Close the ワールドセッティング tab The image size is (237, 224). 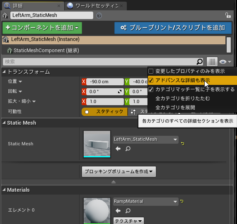click(x=121, y=6)
